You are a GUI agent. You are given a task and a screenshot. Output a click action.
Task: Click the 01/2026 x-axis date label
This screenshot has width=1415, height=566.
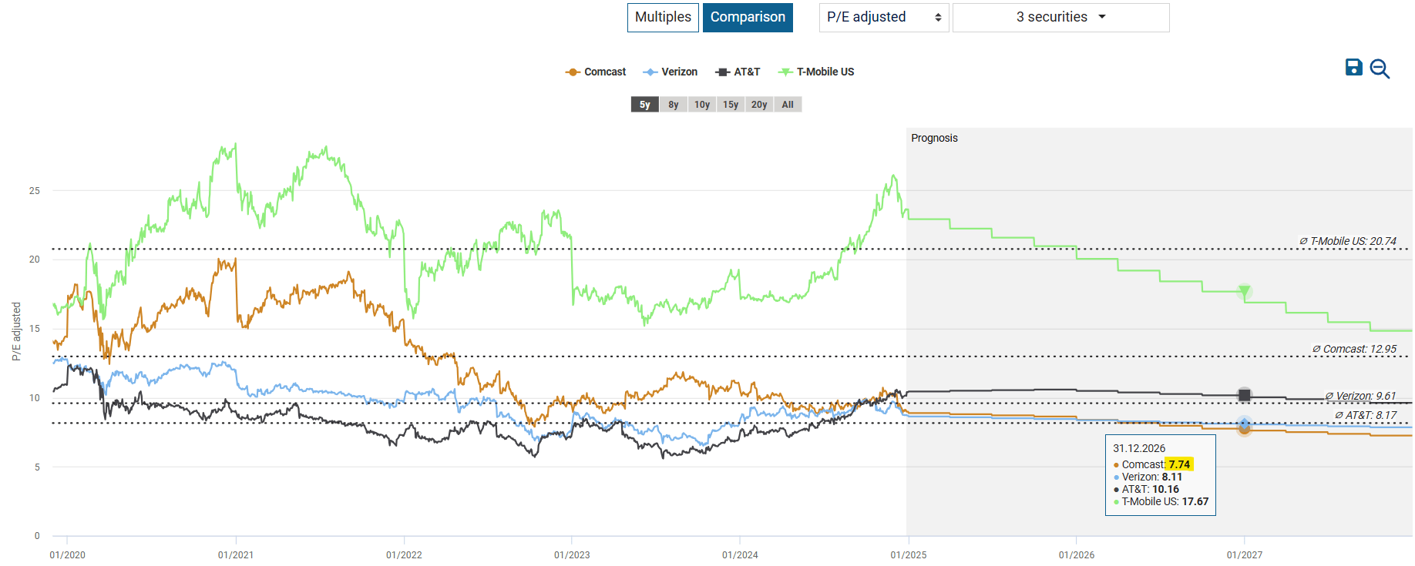coord(1076,554)
